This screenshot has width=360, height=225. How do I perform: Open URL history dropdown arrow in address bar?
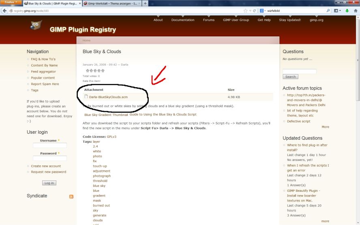click(x=250, y=11)
